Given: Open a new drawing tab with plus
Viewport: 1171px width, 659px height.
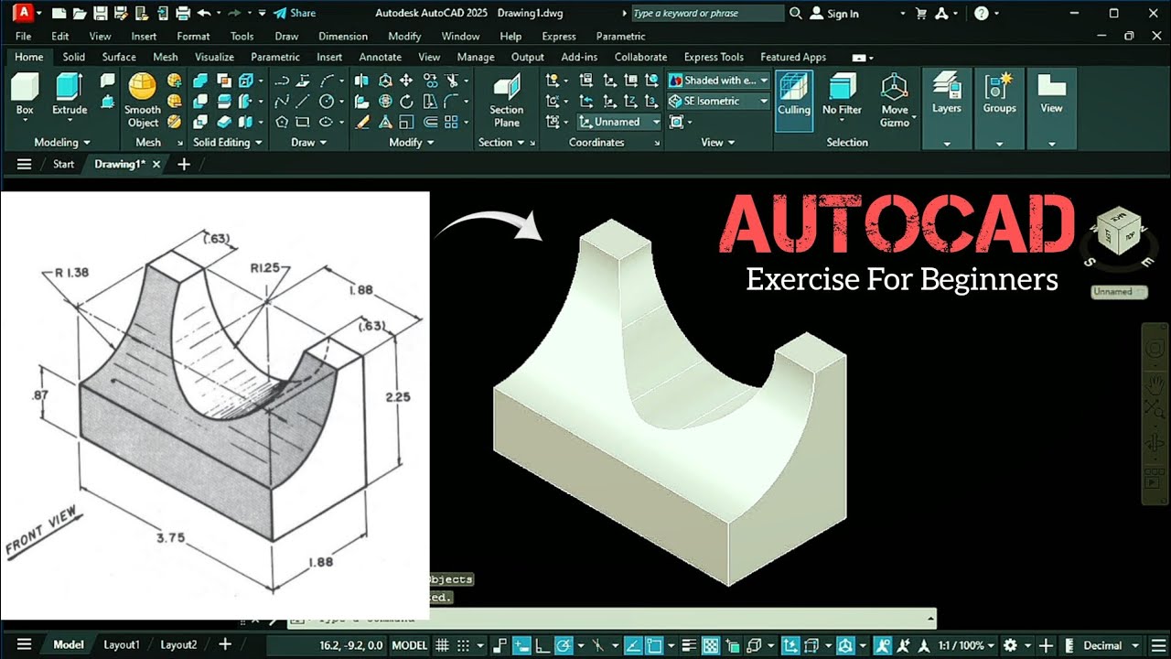Looking at the screenshot, I should (184, 165).
